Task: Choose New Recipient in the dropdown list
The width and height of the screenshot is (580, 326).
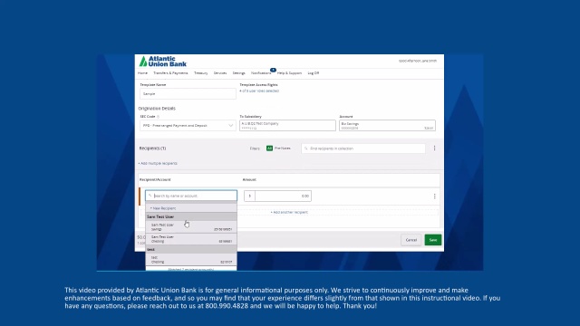Action: (x=163, y=208)
